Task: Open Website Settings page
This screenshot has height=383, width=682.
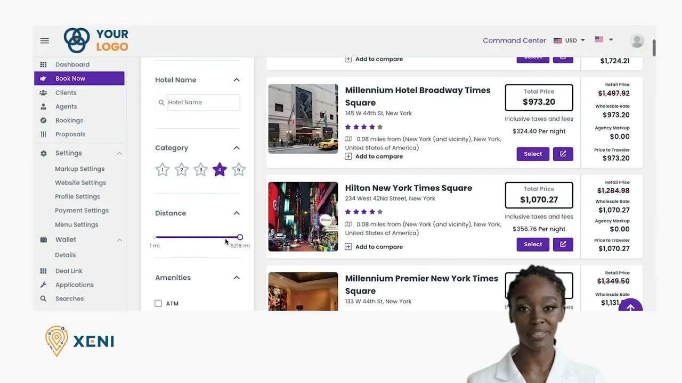Action: click(80, 182)
